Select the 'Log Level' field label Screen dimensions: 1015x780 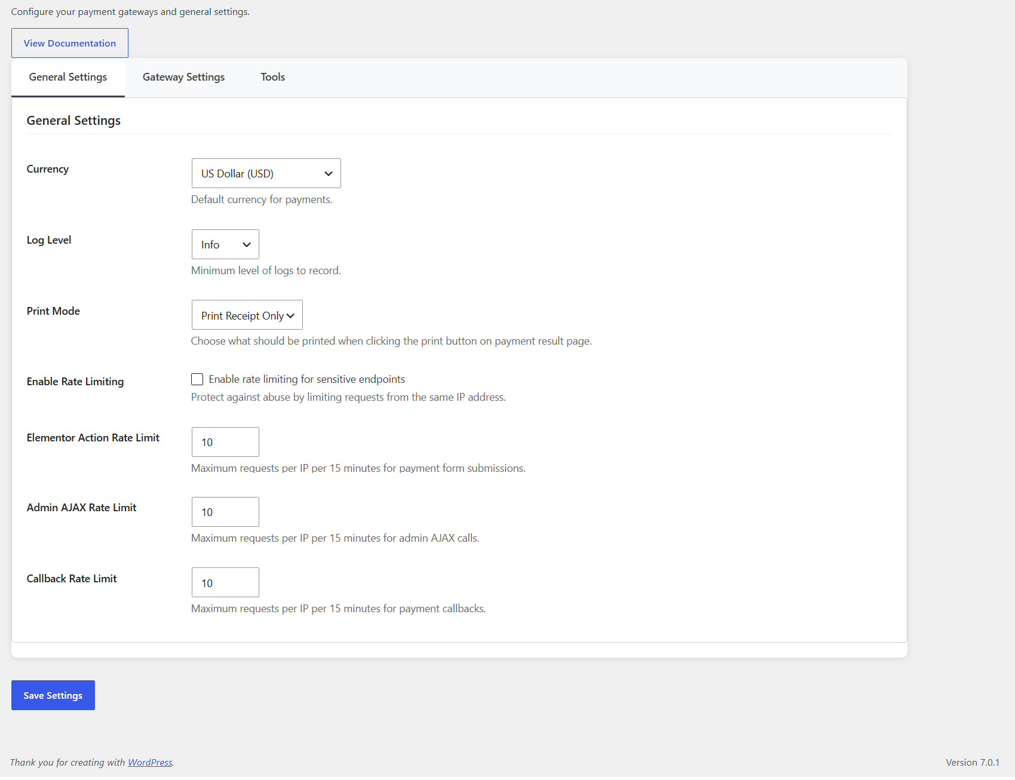pyautogui.click(x=49, y=240)
